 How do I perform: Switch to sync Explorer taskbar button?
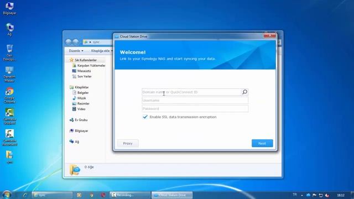pyautogui.click(x=52, y=195)
